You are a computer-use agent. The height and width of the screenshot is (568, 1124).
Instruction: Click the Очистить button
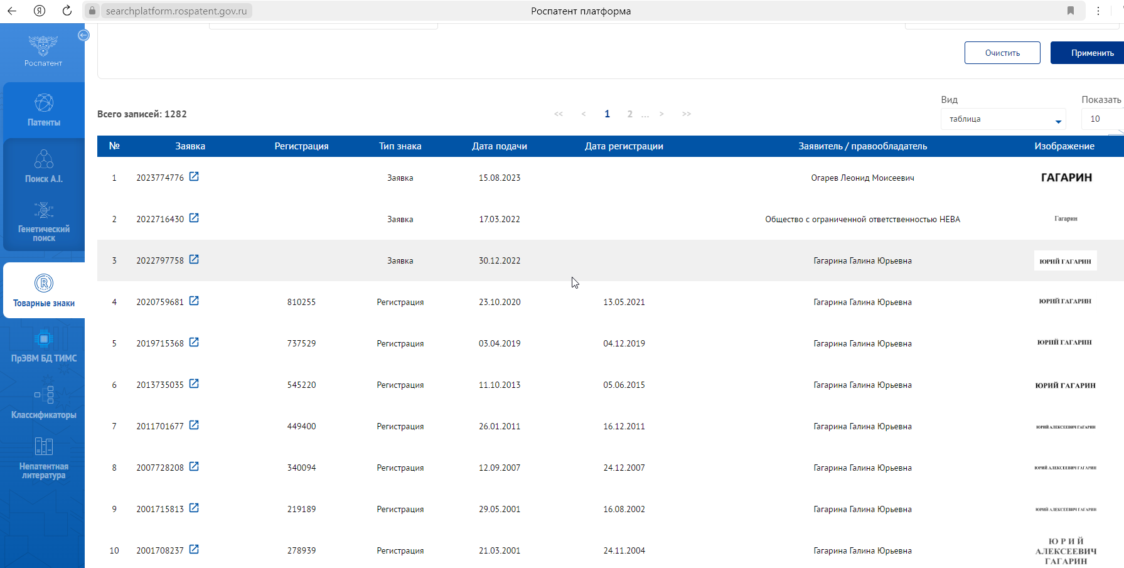click(1002, 53)
